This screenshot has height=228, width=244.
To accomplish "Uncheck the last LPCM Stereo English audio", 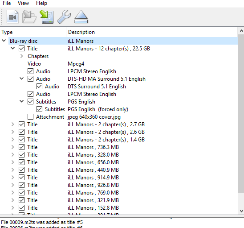I will click(x=30, y=94).
